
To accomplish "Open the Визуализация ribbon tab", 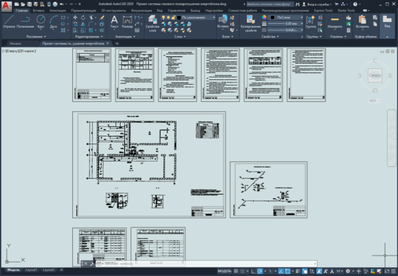I will (141, 11).
